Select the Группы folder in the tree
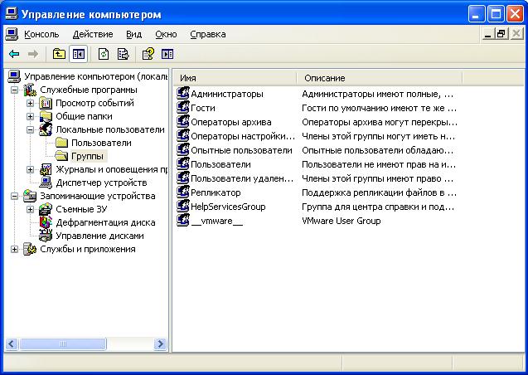This screenshot has height=375, width=528. click(87, 156)
